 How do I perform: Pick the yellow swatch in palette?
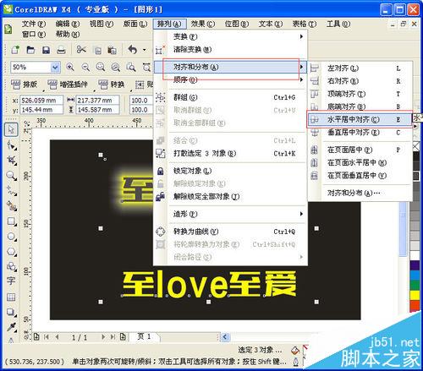tap(415, 295)
